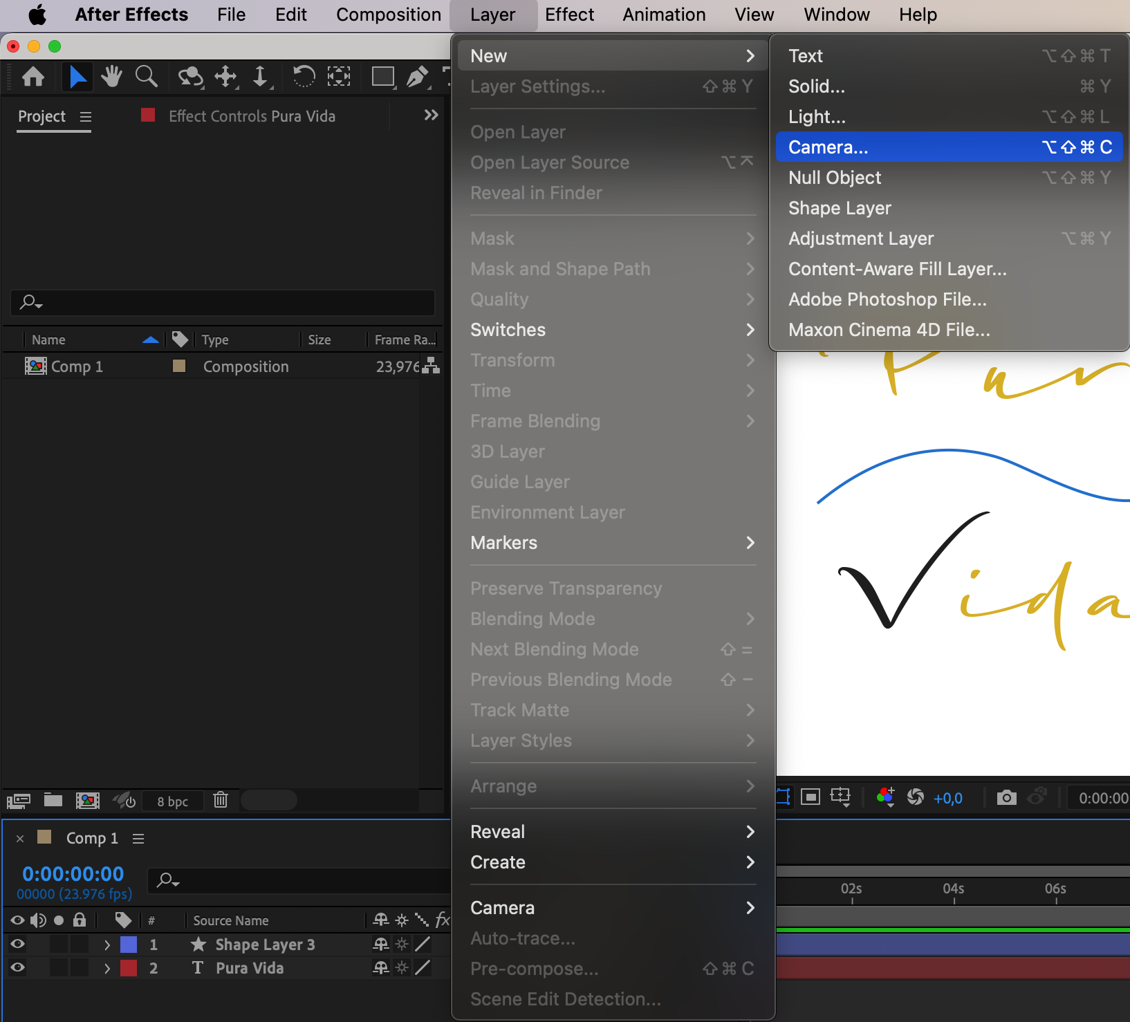Click the 04s mark on time ruler
Image resolution: width=1130 pixels, height=1022 pixels.
coord(954,889)
